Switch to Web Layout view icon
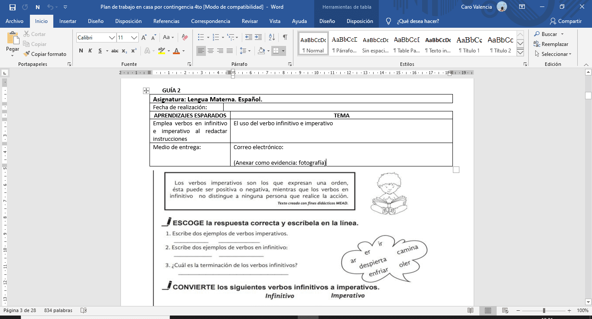 505,310
